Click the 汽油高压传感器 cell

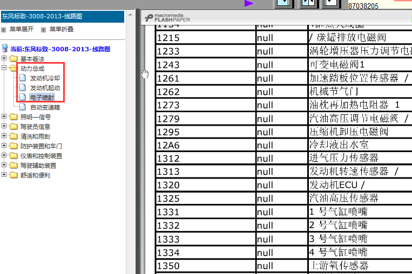(x=360, y=198)
